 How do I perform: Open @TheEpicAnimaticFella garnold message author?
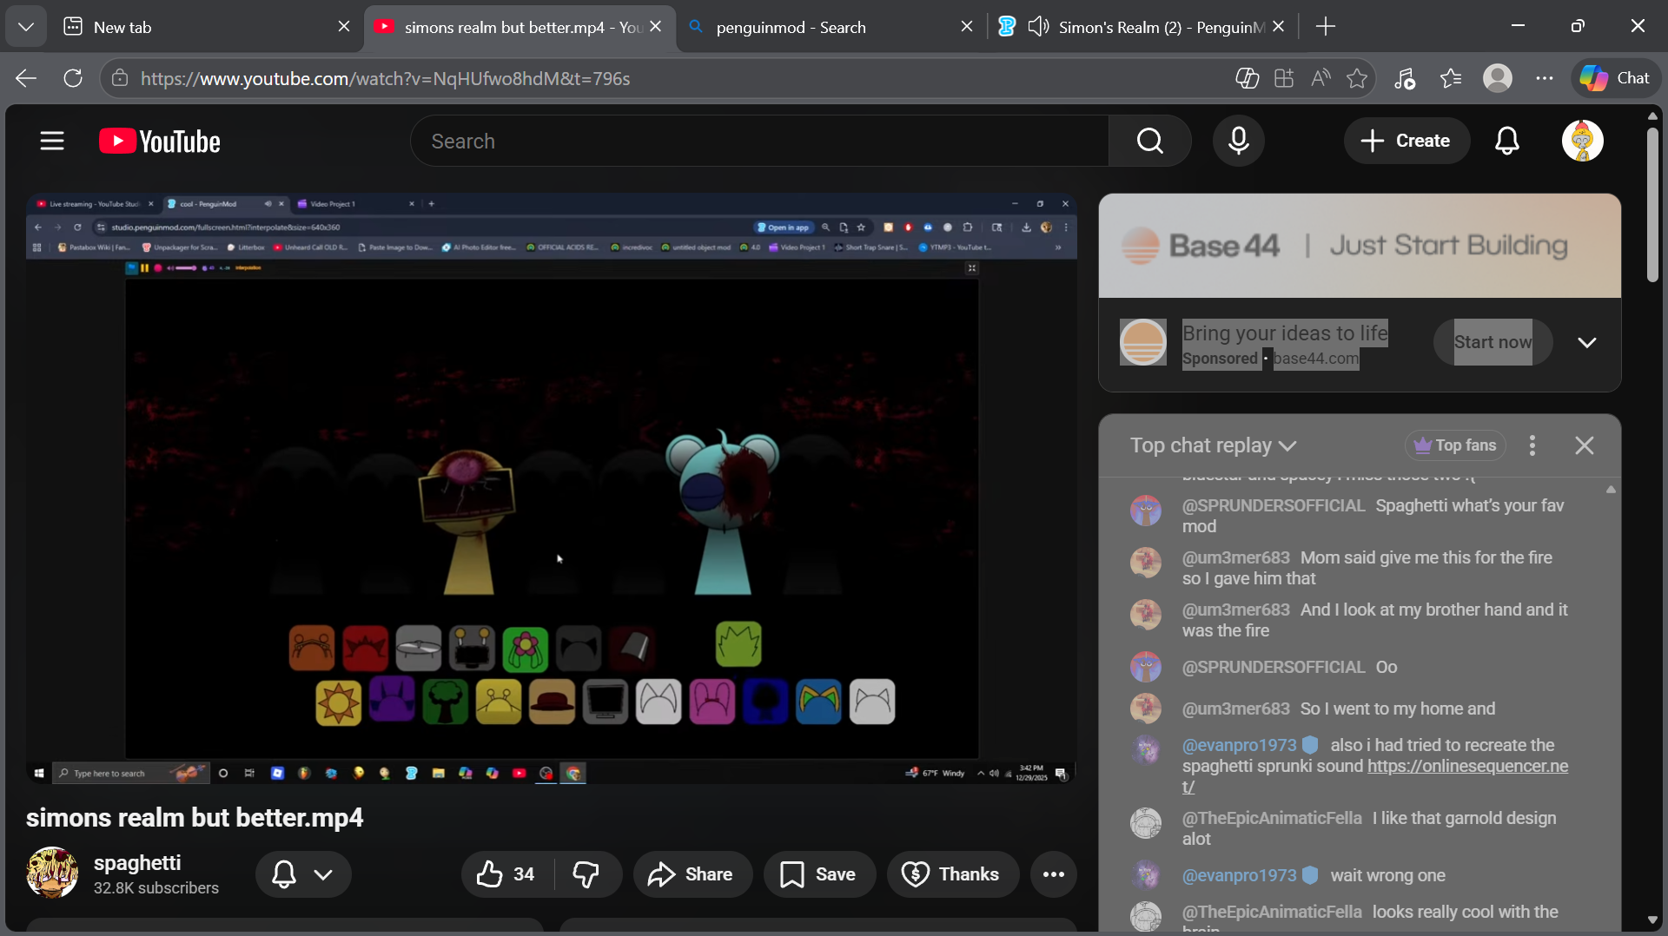pos(1272,818)
